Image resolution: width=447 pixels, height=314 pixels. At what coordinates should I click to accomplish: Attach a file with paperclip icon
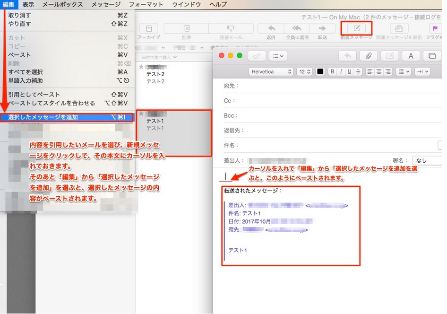368,56
